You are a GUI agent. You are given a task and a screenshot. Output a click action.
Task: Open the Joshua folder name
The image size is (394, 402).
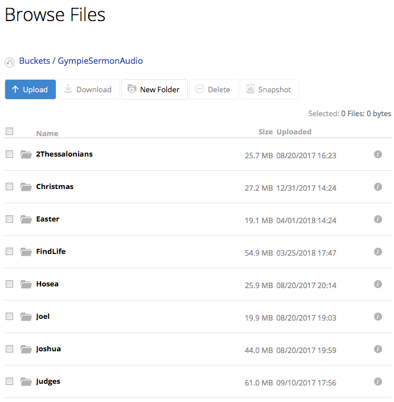(48, 349)
